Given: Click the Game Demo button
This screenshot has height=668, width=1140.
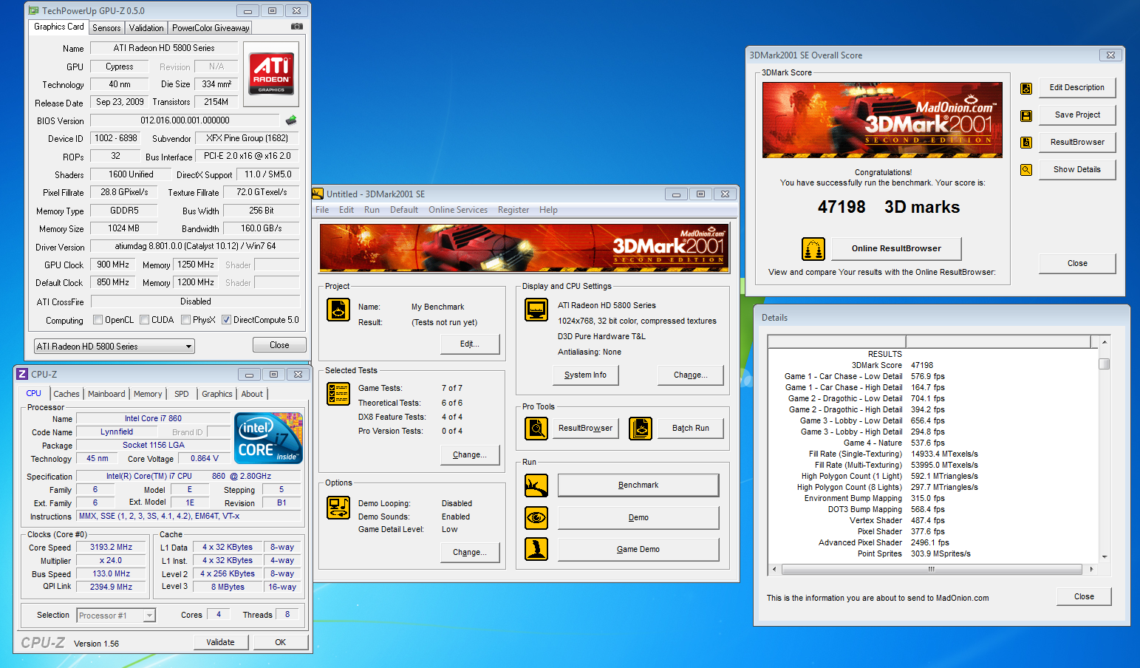Looking at the screenshot, I should tap(638, 550).
